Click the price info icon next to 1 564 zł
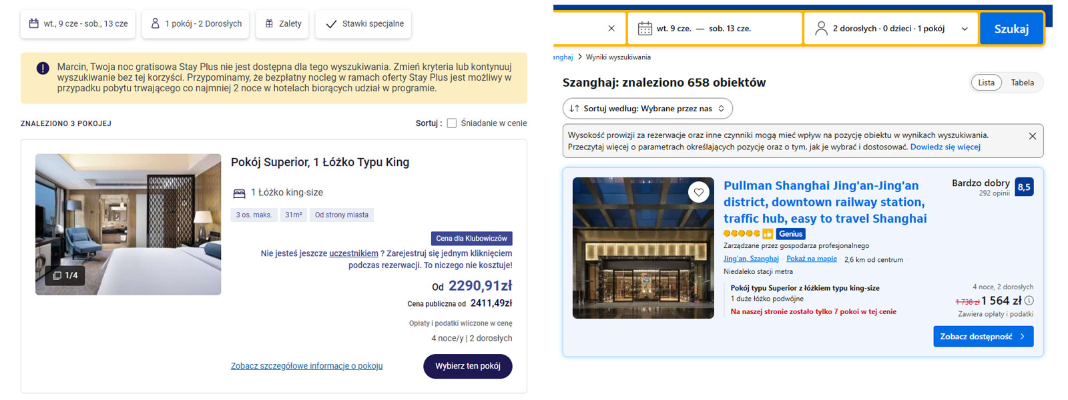 1029,301
